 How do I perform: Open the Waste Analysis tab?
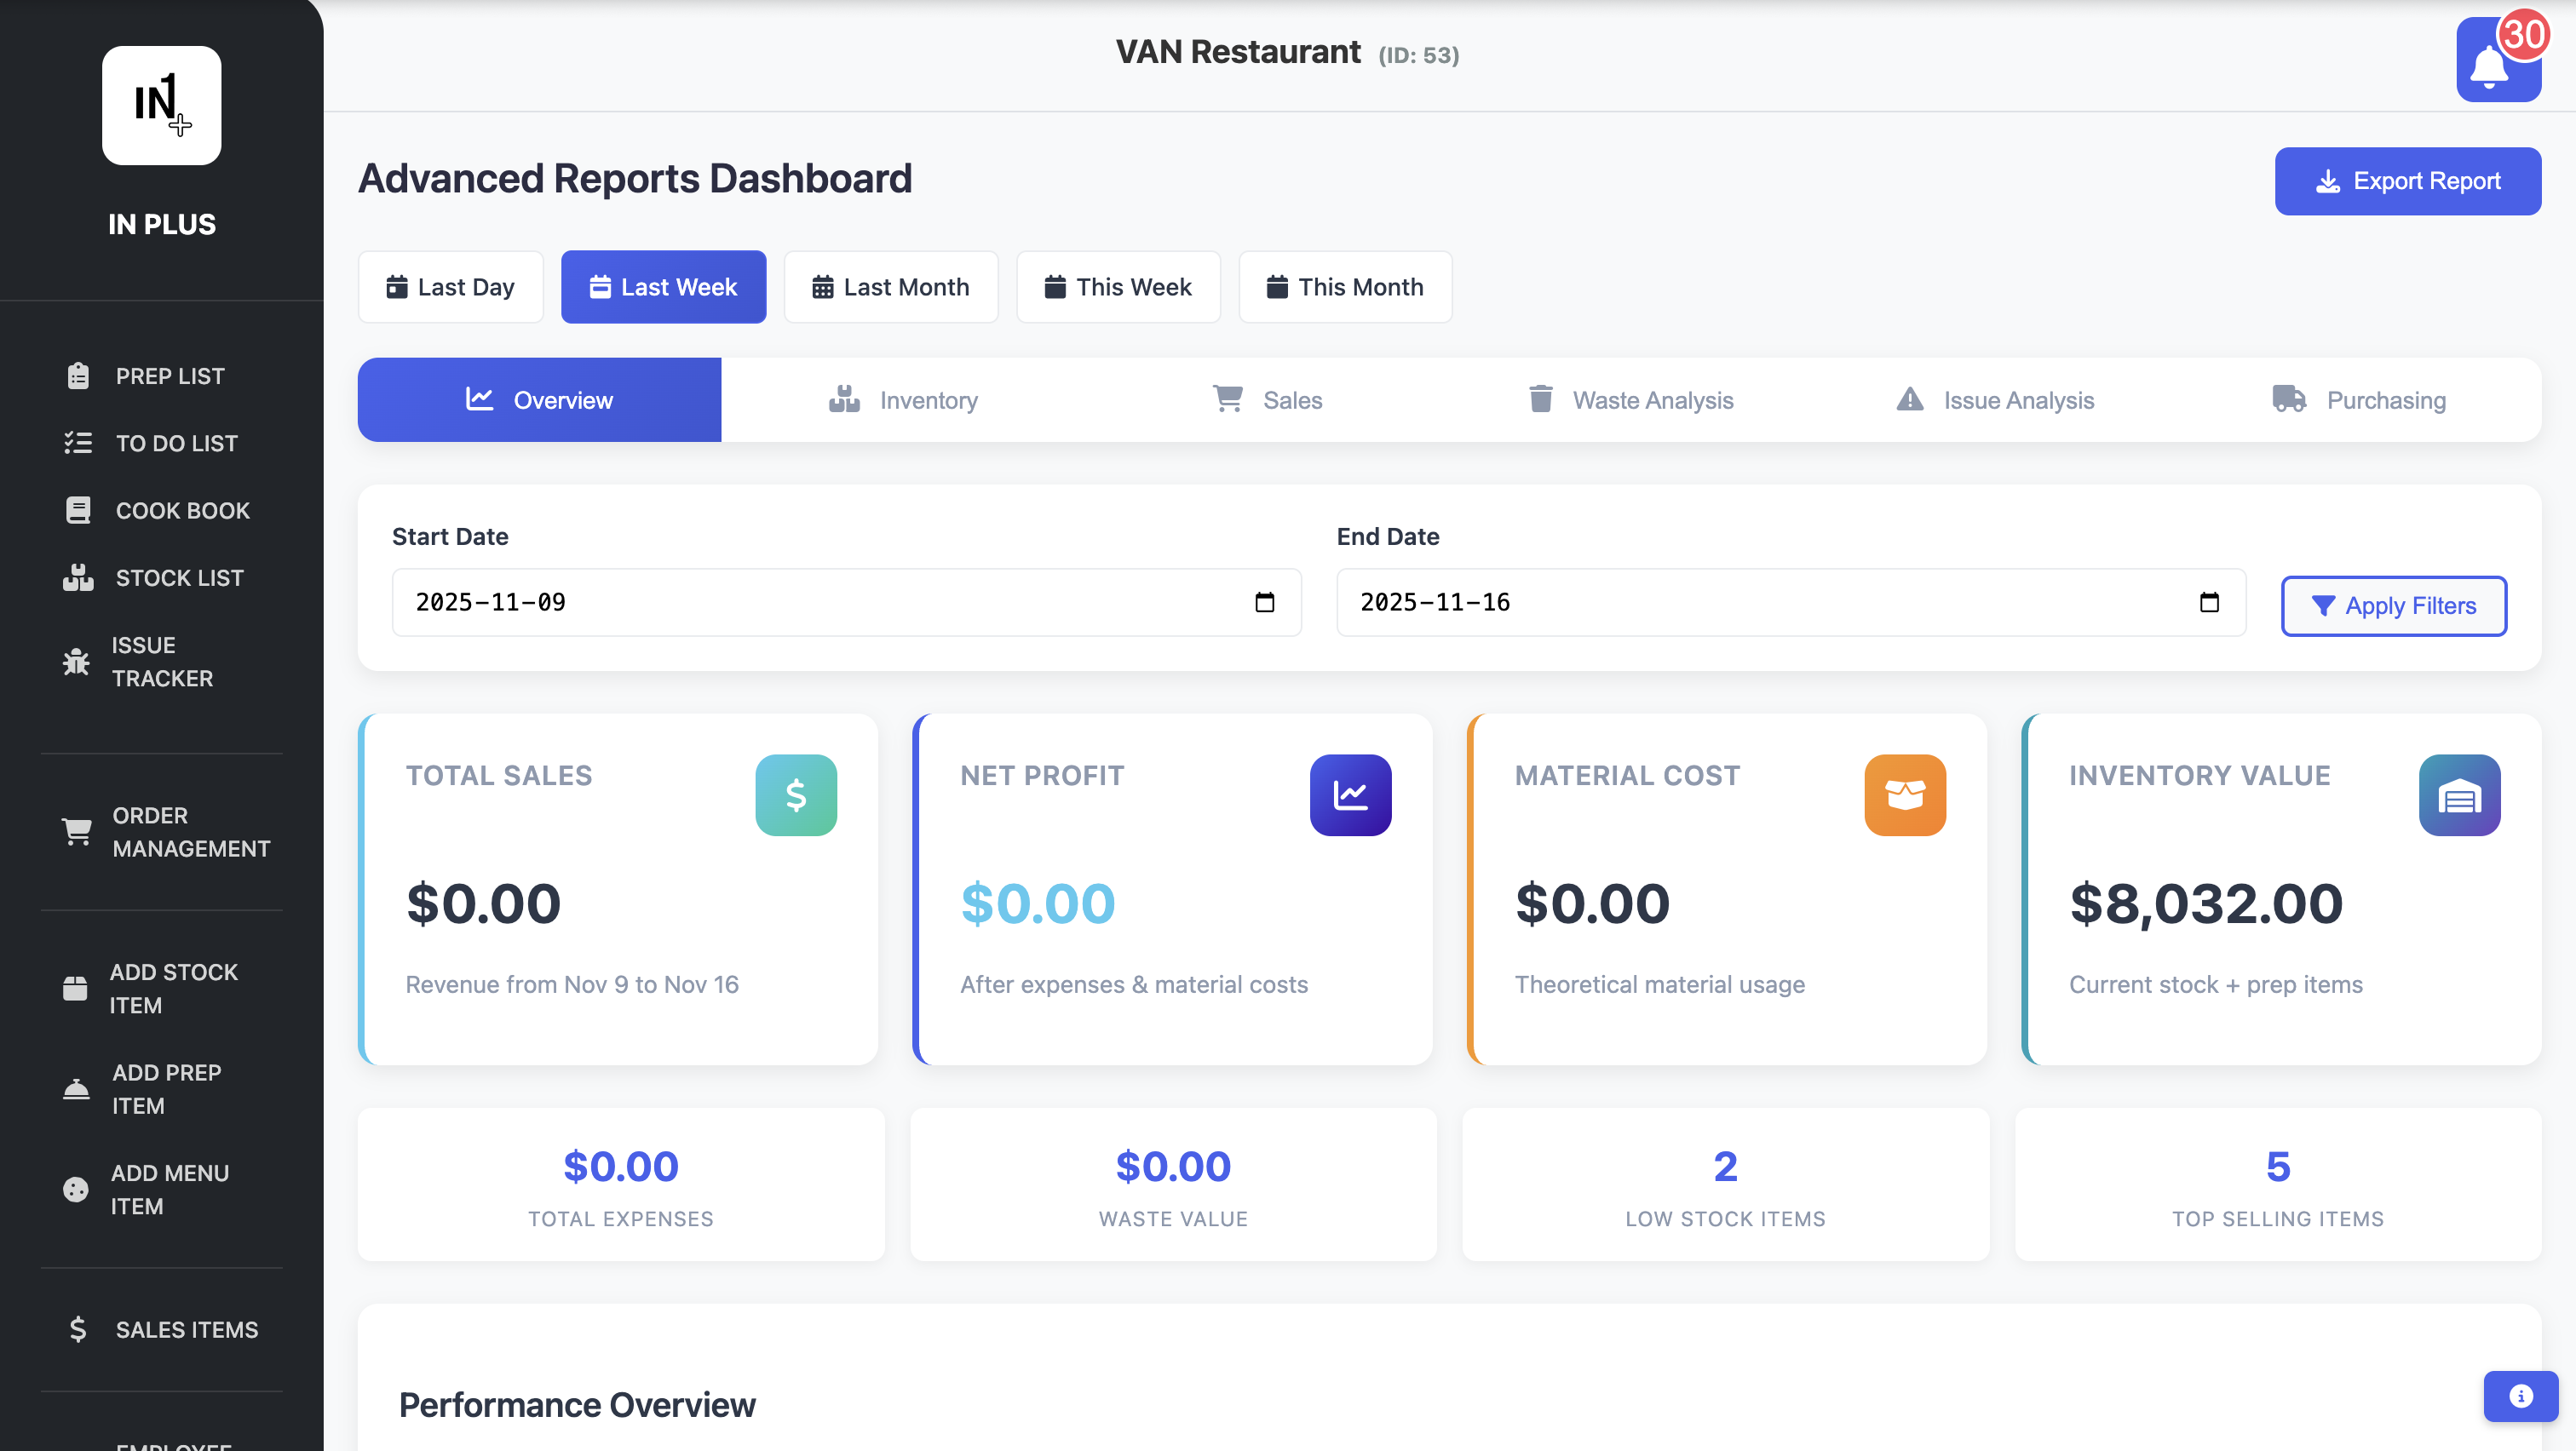point(1630,399)
